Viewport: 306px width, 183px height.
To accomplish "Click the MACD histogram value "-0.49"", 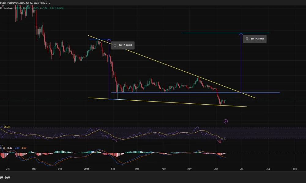I will pos(9,148).
